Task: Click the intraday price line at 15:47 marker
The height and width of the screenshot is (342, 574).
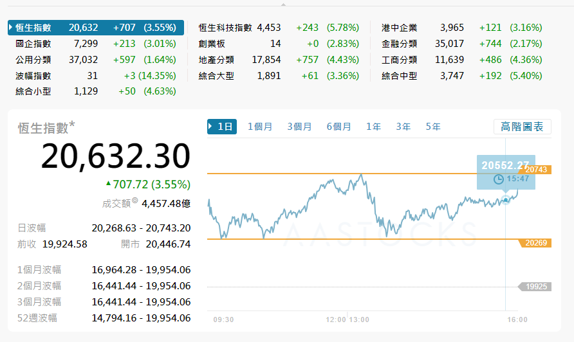Action: (506, 200)
